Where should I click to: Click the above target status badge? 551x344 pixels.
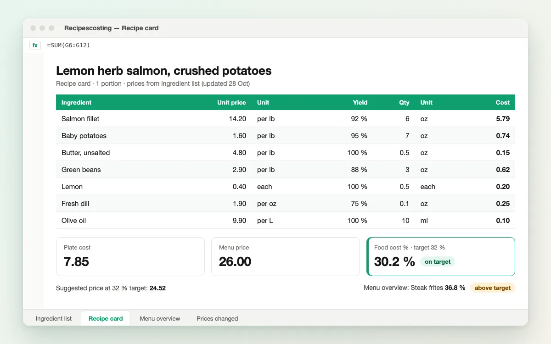click(x=493, y=288)
